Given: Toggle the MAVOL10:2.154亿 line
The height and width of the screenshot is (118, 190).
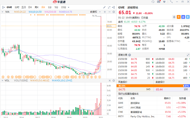Looking at the screenshot, I should click(62, 81).
